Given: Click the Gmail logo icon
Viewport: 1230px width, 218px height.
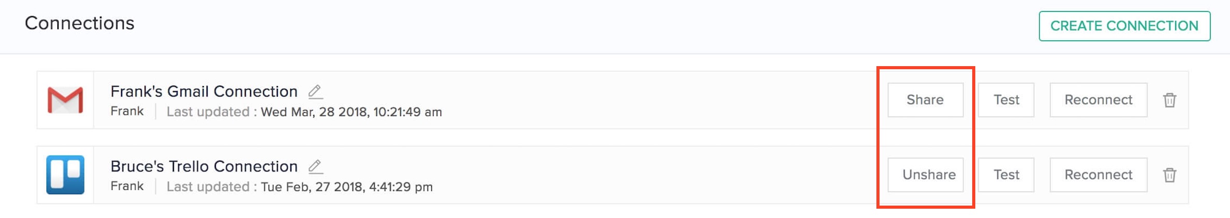Looking at the screenshot, I should (65, 100).
